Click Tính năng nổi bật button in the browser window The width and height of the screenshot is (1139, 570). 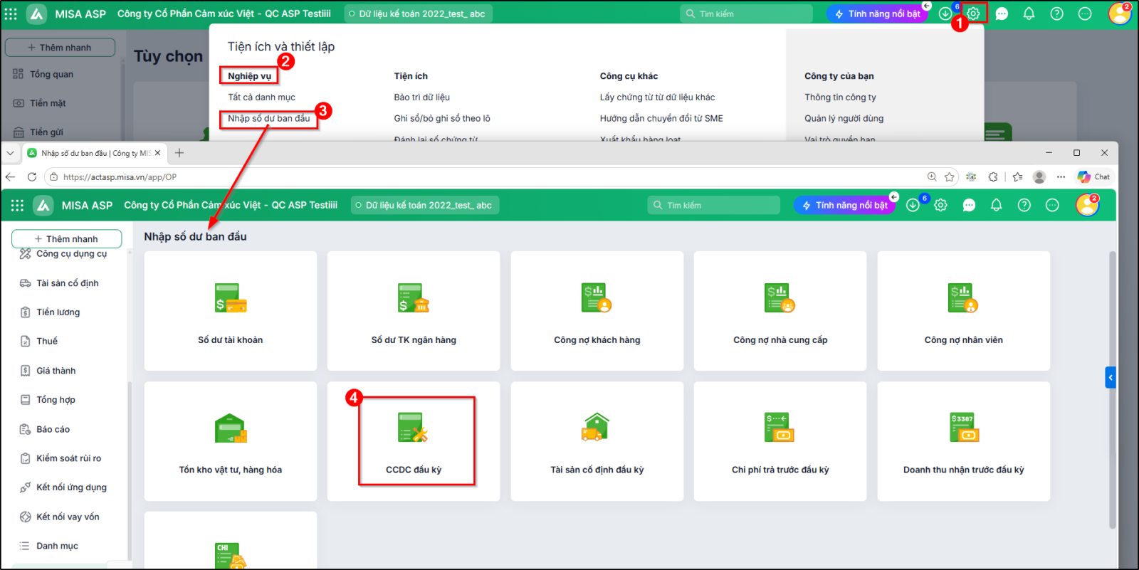click(x=844, y=205)
